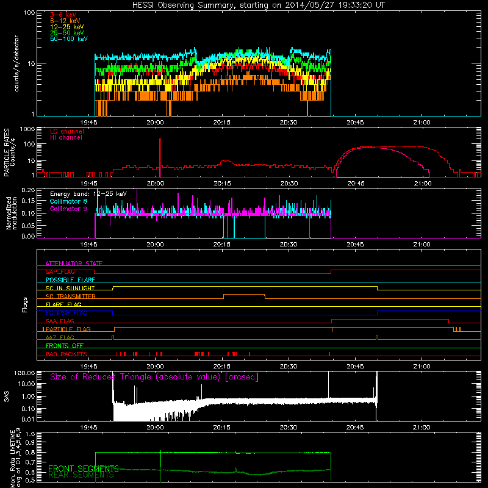Click the Normalized modulation axis label
The image size is (488, 488).
pos(12,213)
